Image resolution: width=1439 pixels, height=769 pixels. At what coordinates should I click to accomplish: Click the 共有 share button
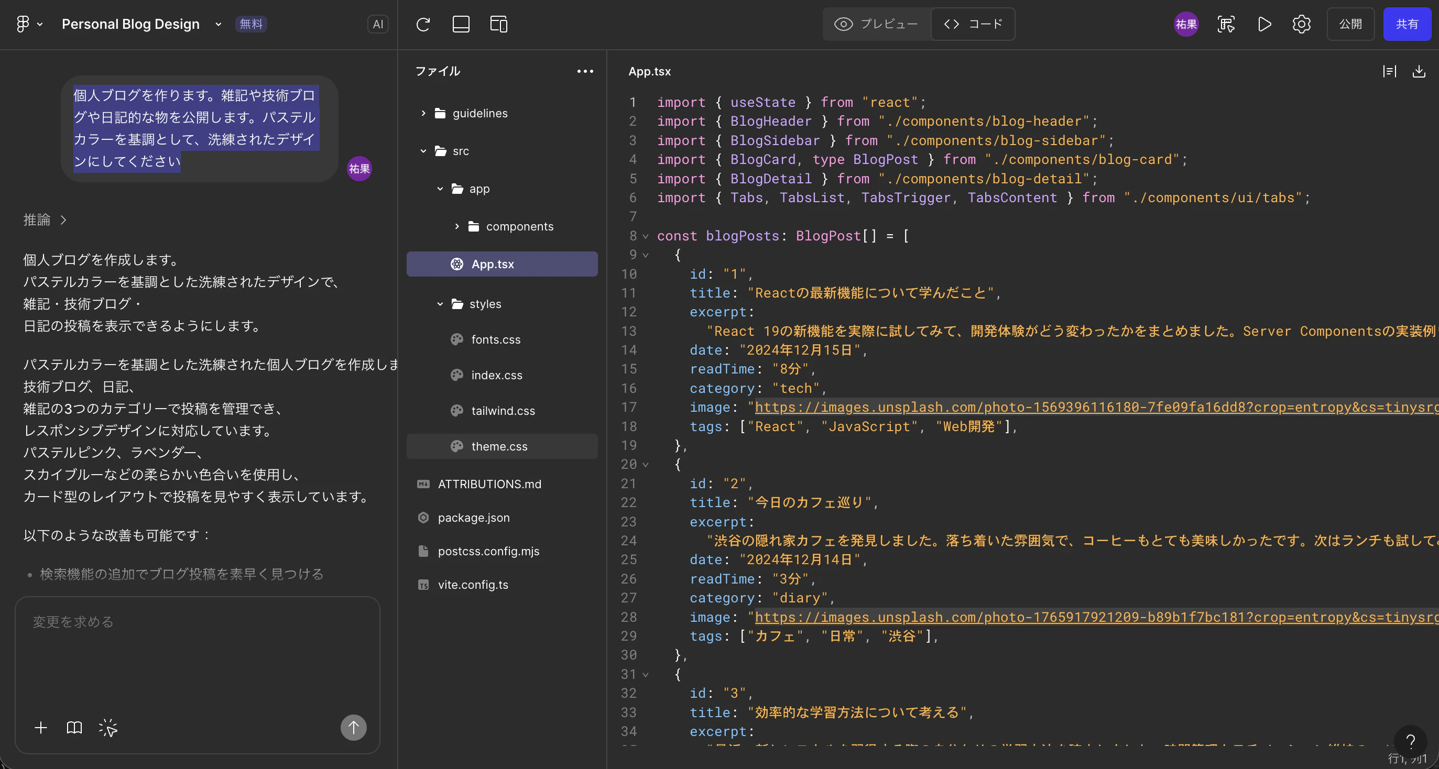(x=1407, y=24)
